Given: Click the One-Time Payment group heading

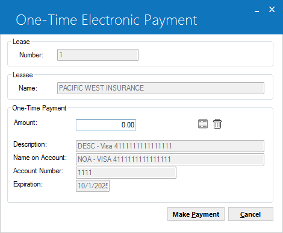Looking at the screenshot, I should coord(39,108).
